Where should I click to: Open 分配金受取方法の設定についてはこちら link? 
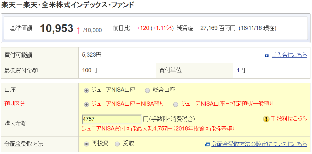coord(259,144)
